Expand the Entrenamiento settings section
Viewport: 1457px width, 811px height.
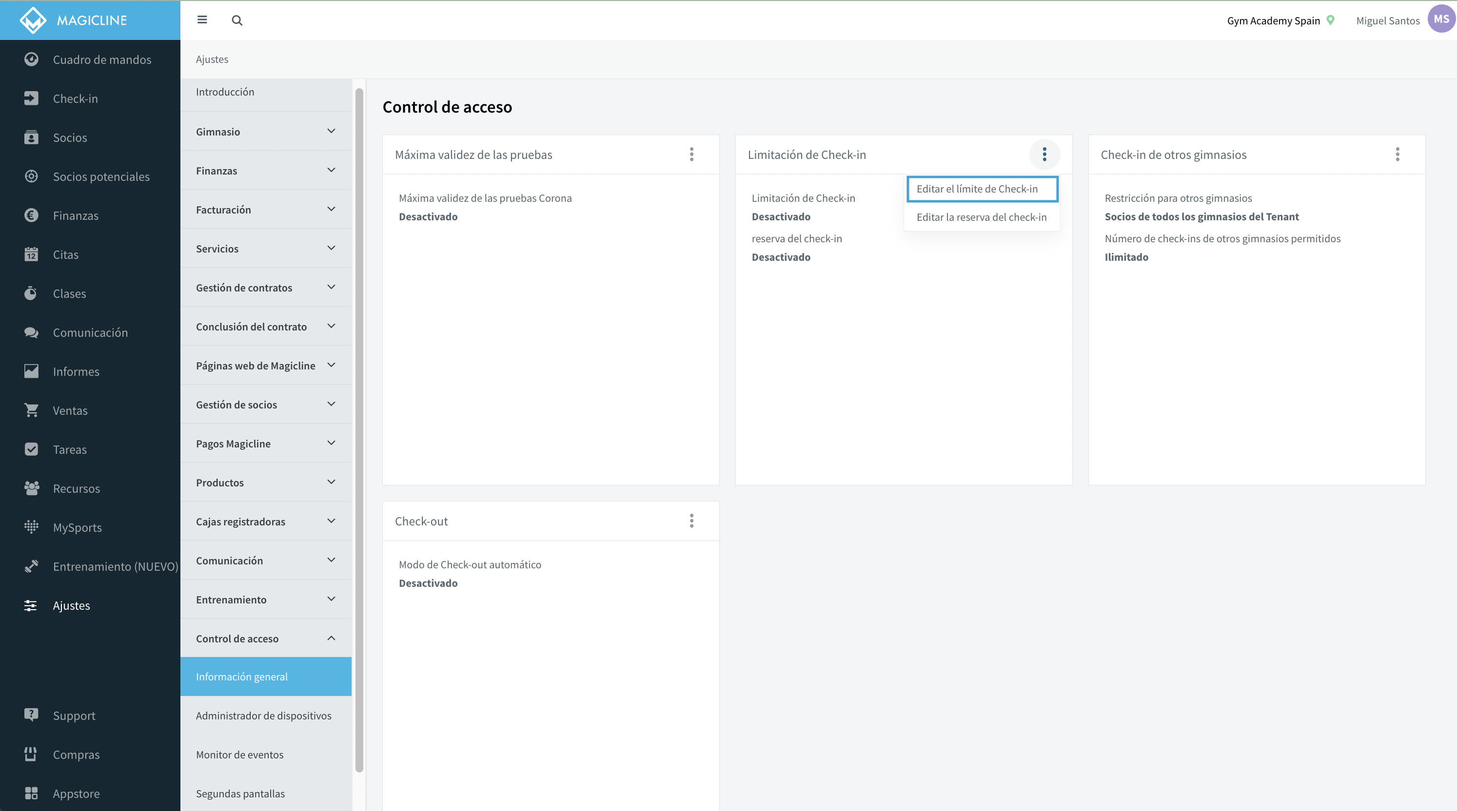click(x=266, y=599)
